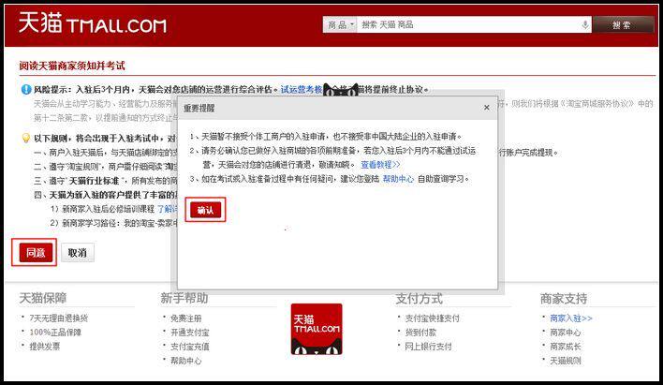This screenshot has height=385, width=663.
Task: Click the red Tmall cat logo in footer
Action: point(317,329)
